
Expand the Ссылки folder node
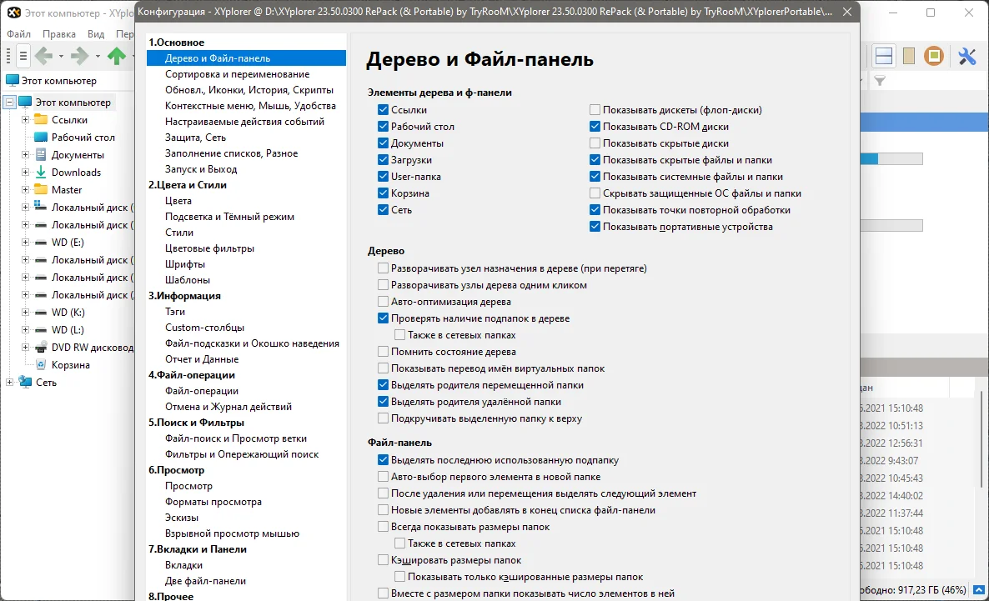[x=25, y=120]
